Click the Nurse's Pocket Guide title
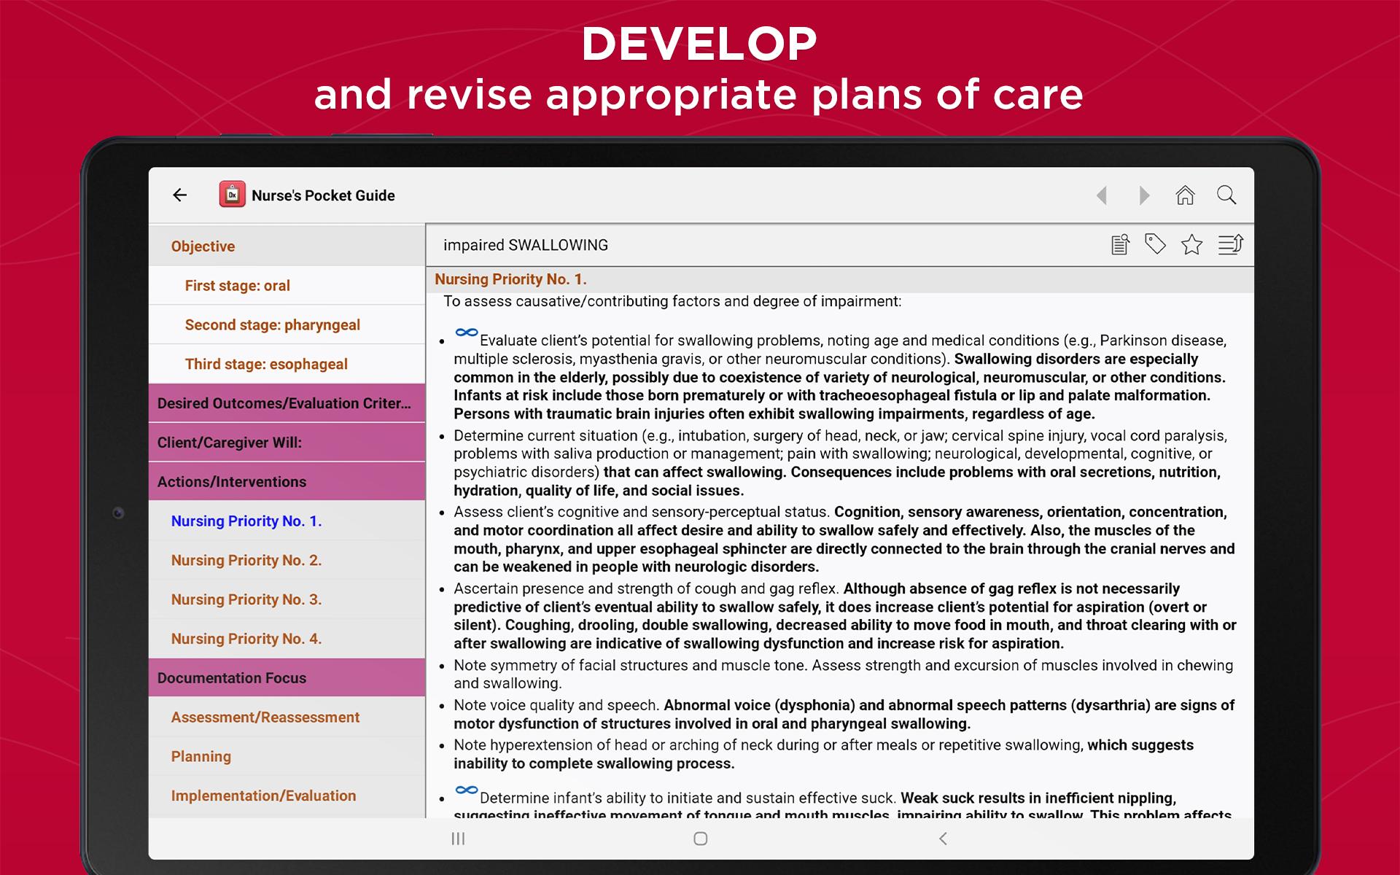 coord(323,195)
